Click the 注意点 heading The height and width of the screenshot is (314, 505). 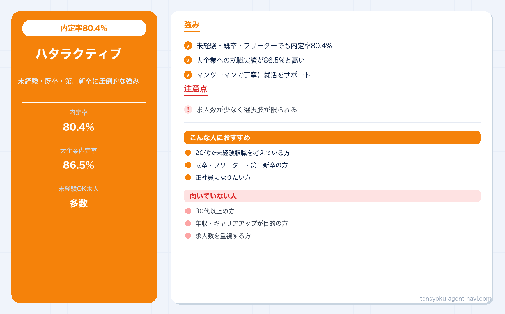click(196, 89)
